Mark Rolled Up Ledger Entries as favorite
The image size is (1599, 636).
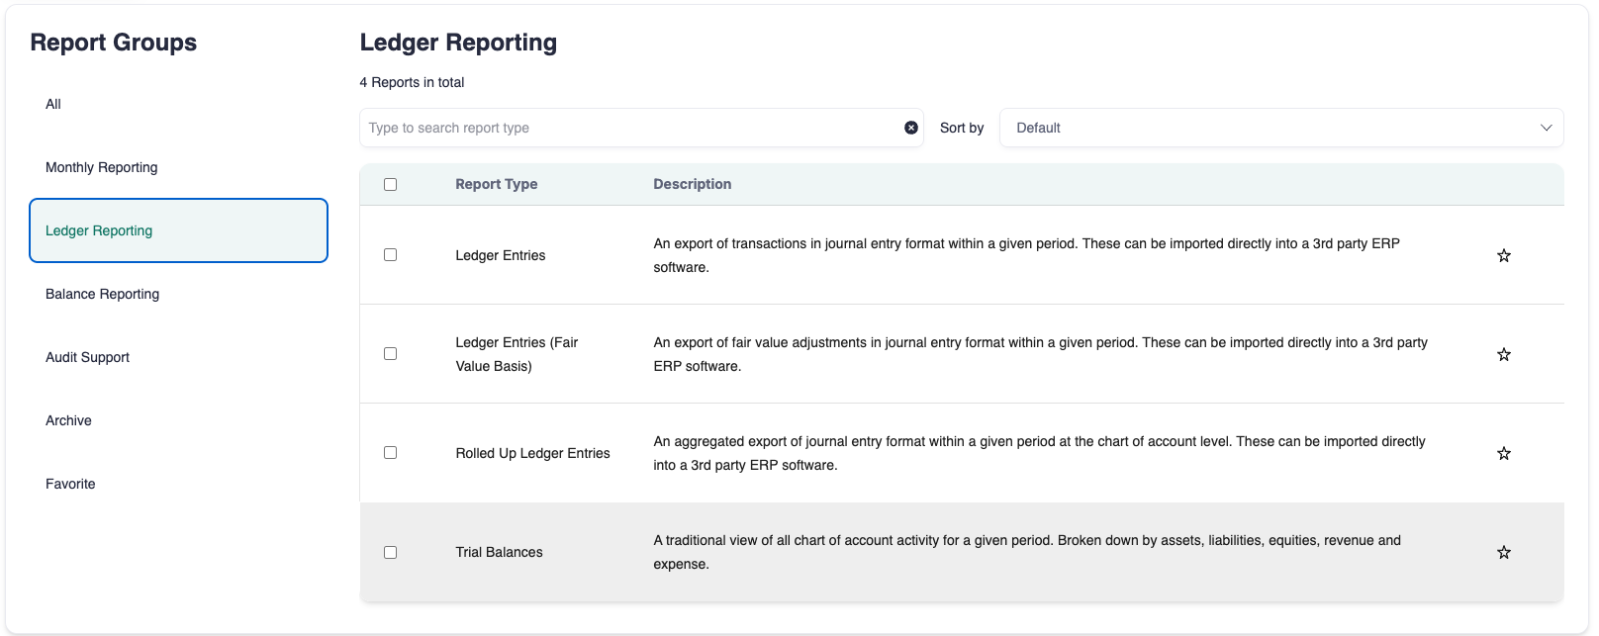[x=1503, y=453]
